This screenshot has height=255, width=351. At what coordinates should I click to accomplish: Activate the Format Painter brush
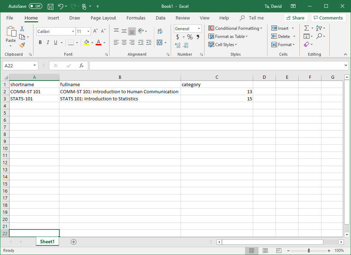pos(22,45)
